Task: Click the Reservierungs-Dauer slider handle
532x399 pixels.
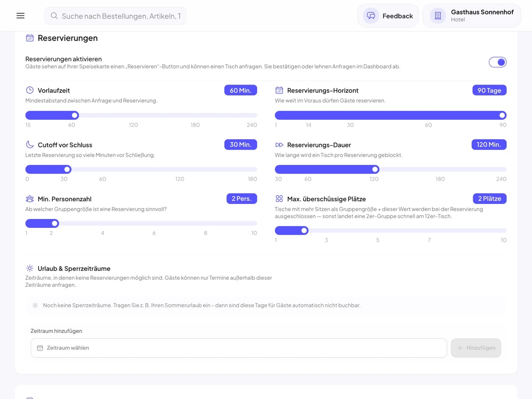Action: click(376, 169)
